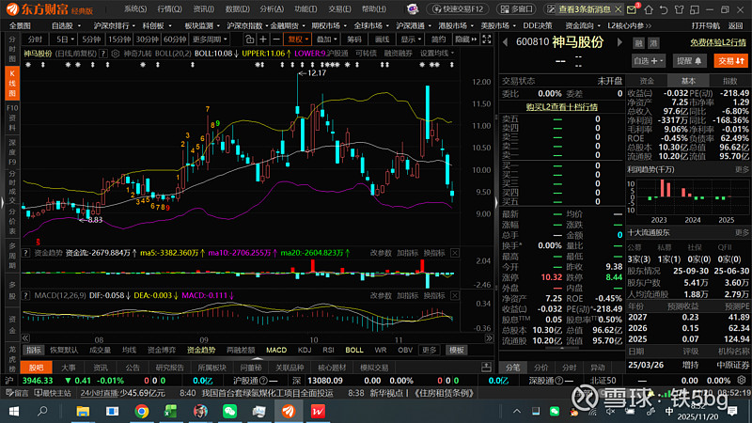752x423 pixels.
Task: Open the WPS app on the taskbar
Action: click(x=318, y=411)
